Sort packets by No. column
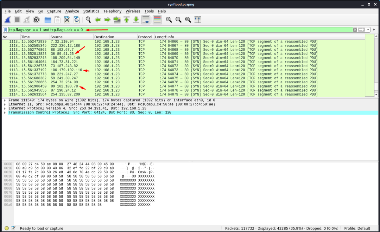This screenshot has width=380, height=232. (11, 37)
